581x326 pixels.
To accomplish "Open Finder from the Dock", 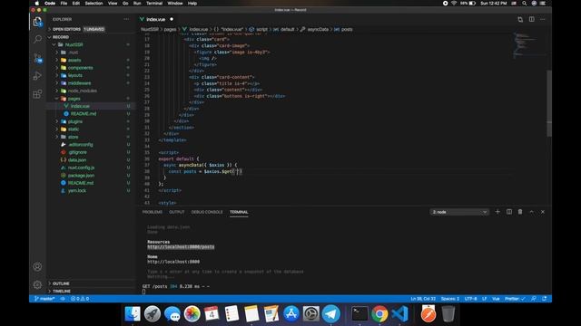I will pos(133,314).
